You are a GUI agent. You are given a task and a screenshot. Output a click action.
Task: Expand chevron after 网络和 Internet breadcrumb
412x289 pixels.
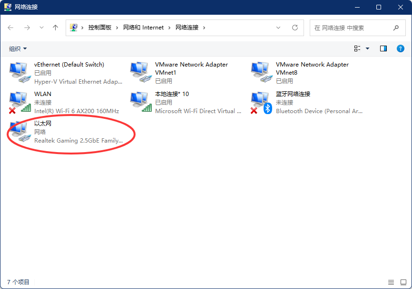tap(169, 28)
